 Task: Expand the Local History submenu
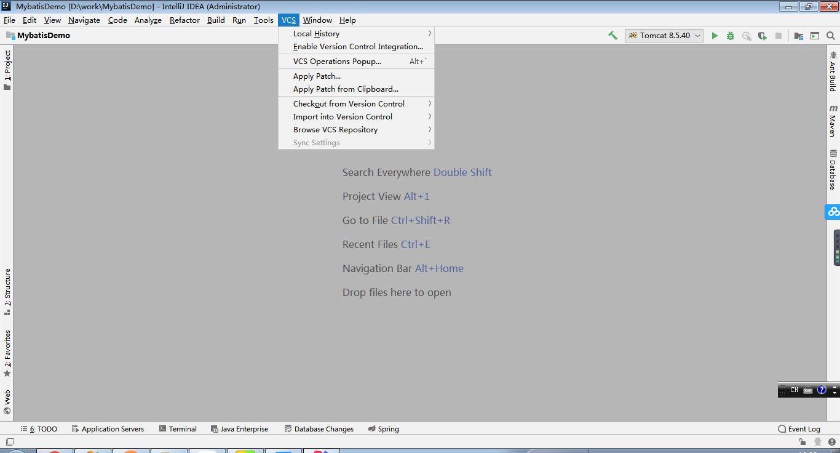[316, 33]
